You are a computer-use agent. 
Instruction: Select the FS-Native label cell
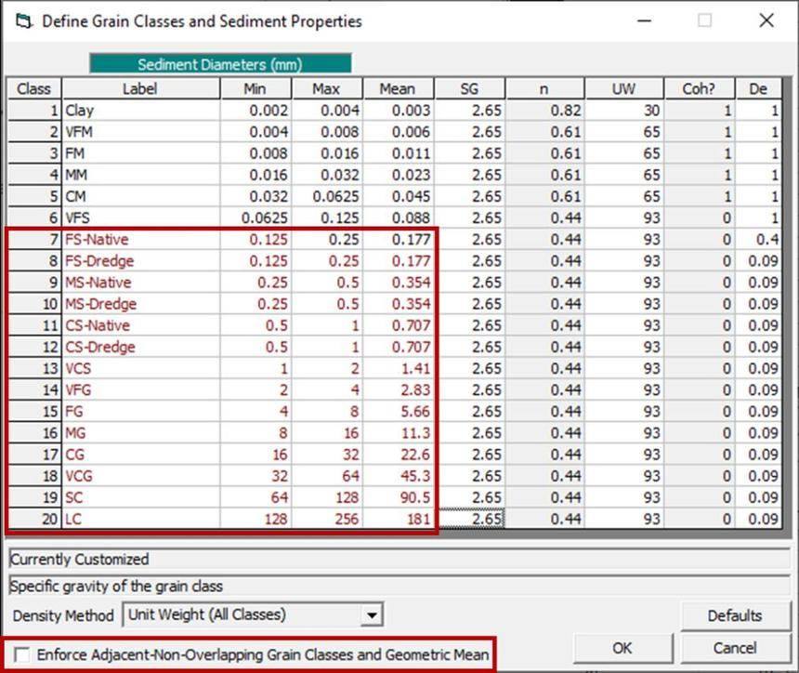pyautogui.click(x=140, y=240)
